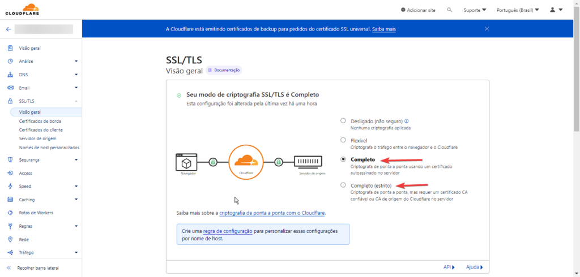Viewport: 580px width, 277px height.
Task: Click the Rede sidebar label
Action: pyautogui.click(x=24, y=240)
